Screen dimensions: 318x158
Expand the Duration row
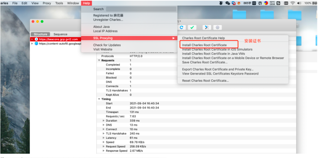(104, 121)
